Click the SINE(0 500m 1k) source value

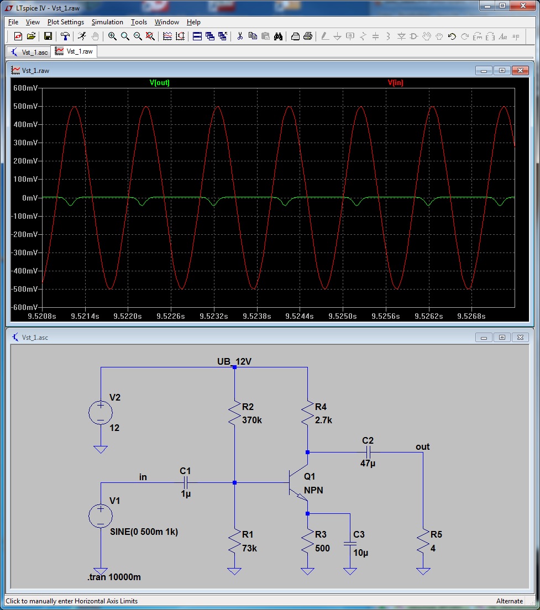144,532
